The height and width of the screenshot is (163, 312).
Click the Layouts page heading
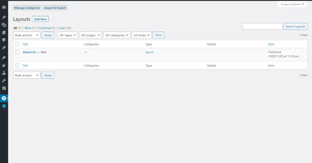pyautogui.click(x=22, y=19)
